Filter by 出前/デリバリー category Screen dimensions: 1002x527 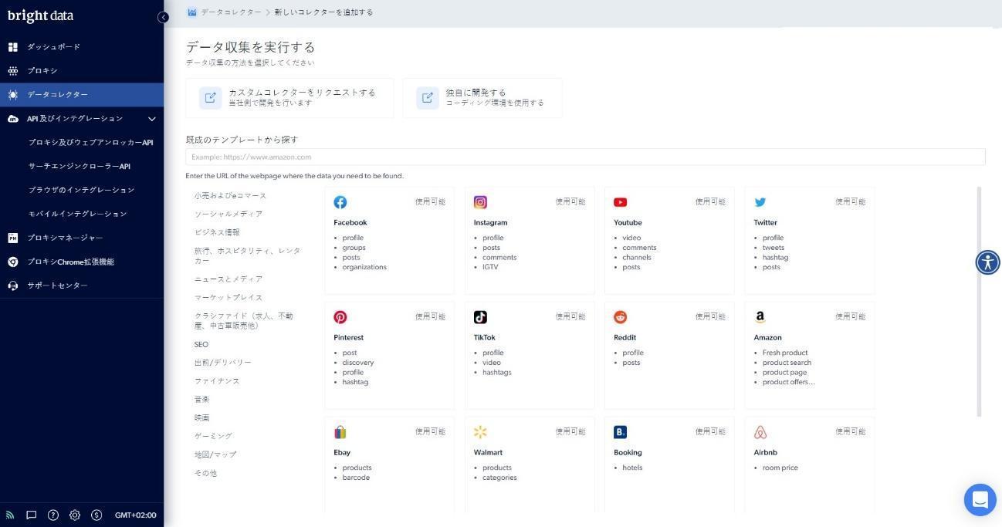tap(223, 363)
